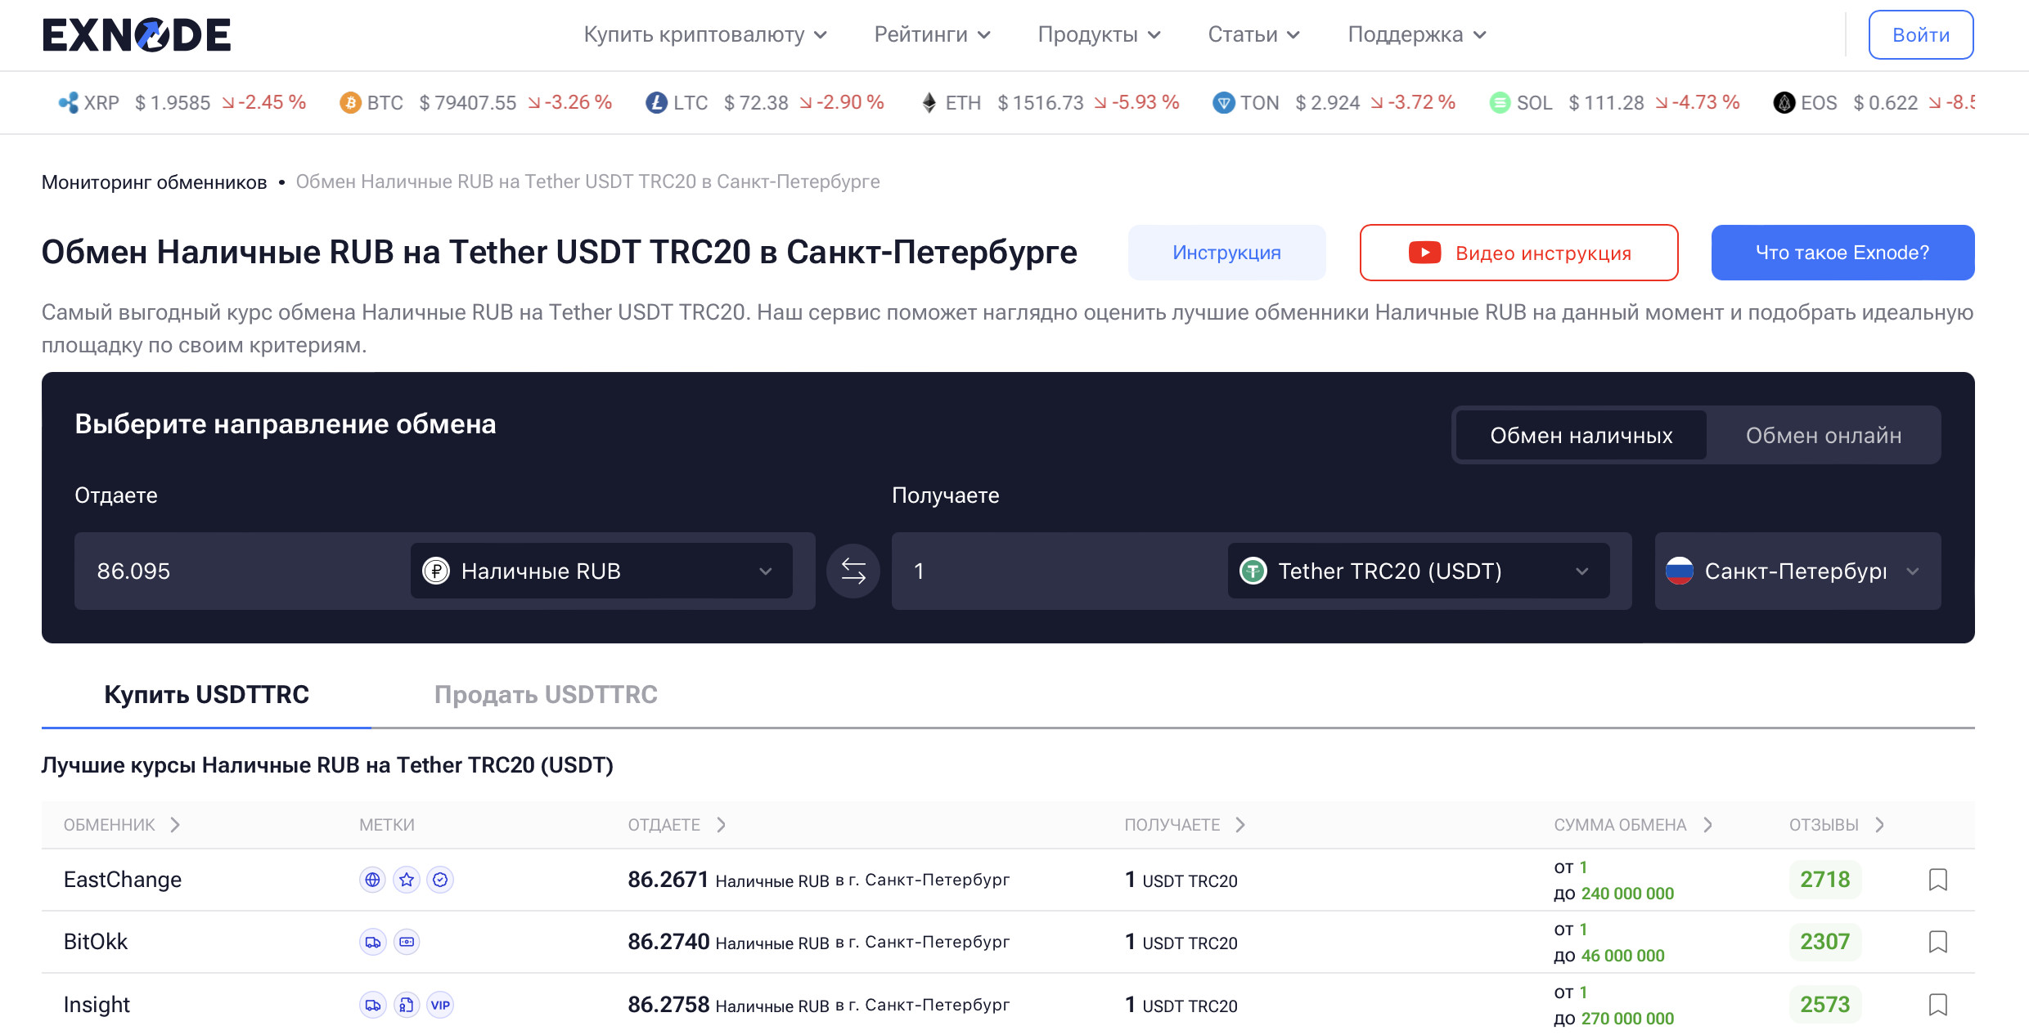2029x1035 pixels.
Task: Switch to the Продать USDTTRC tab
Action: 546,694
